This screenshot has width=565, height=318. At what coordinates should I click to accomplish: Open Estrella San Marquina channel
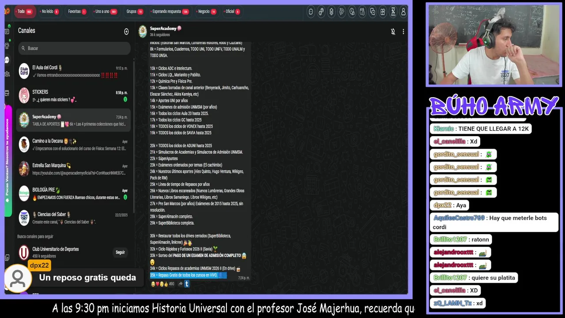(x=74, y=169)
